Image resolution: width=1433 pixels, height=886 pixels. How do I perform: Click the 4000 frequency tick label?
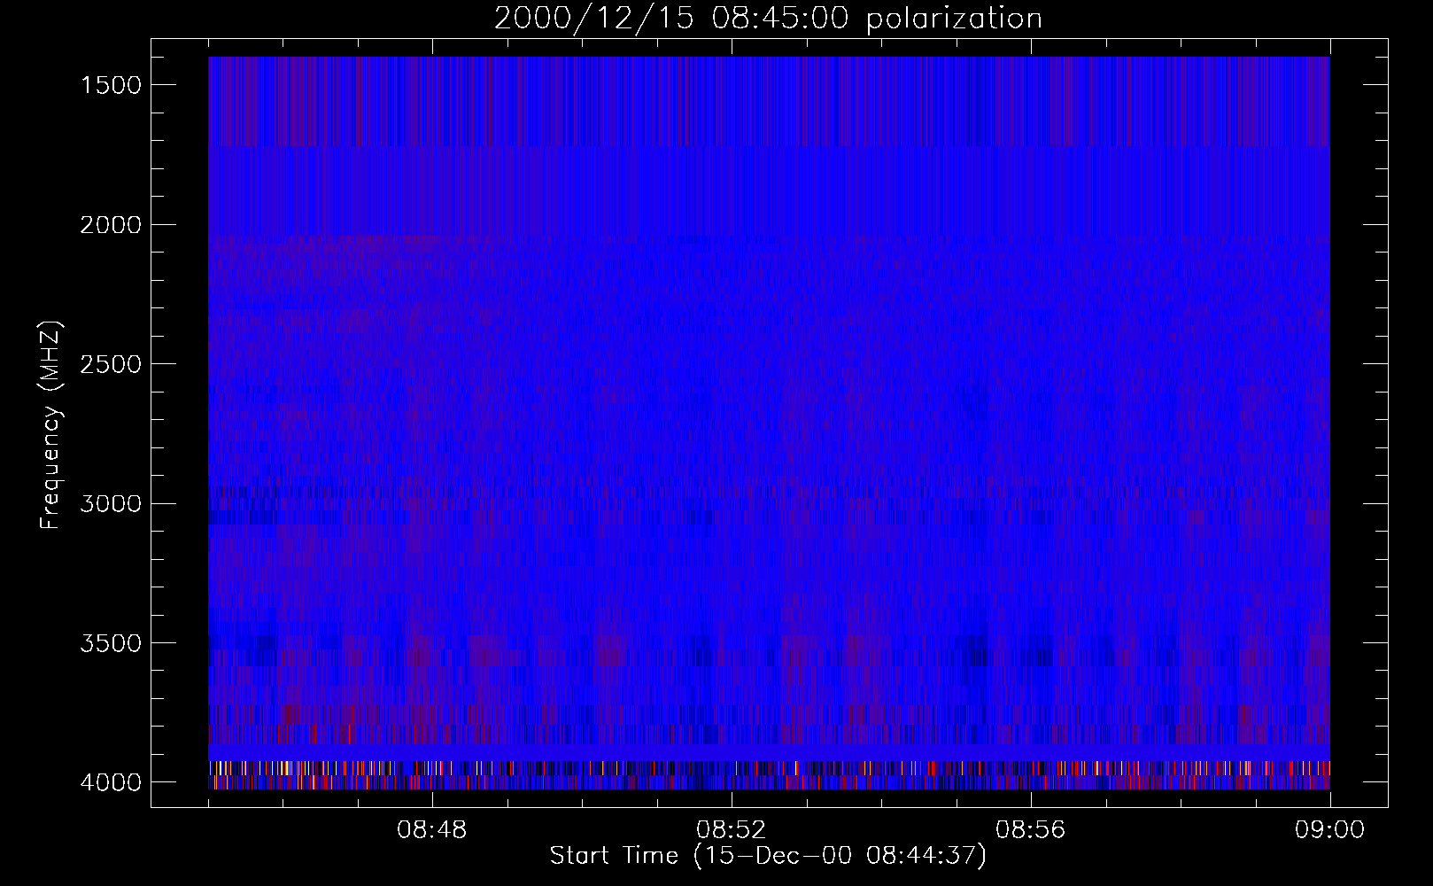click(x=111, y=781)
